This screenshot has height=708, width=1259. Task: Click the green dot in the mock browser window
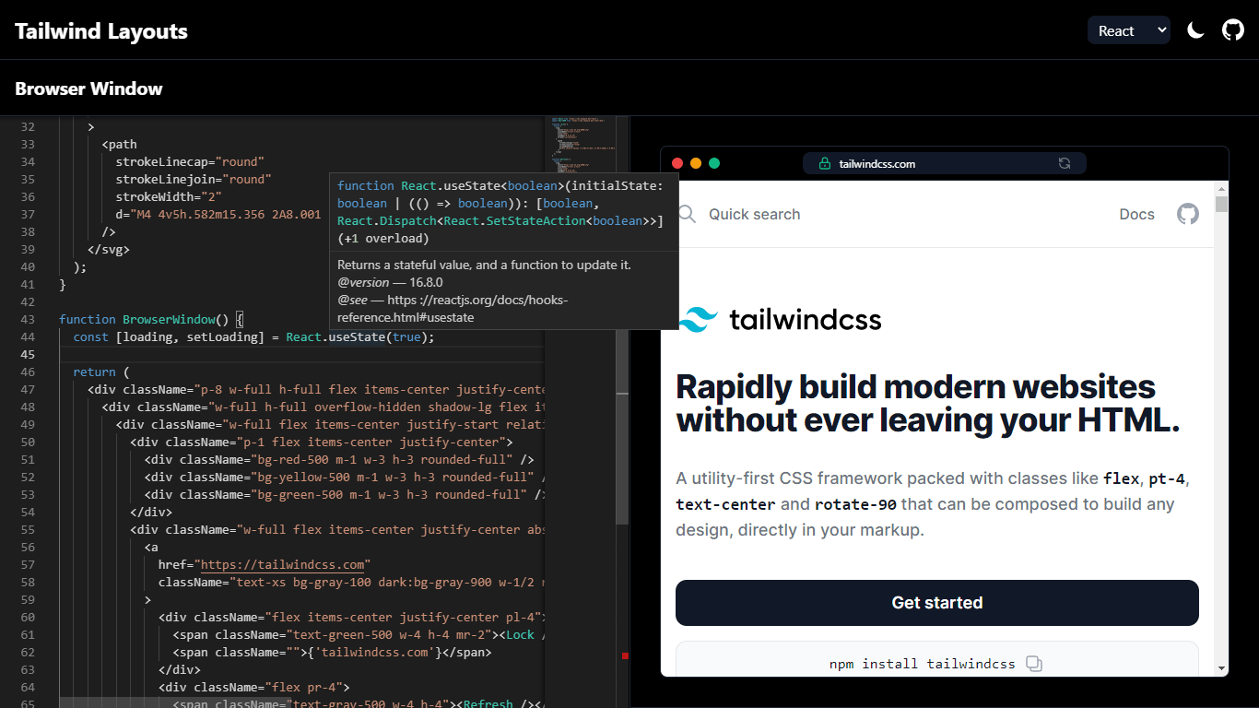(714, 163)
